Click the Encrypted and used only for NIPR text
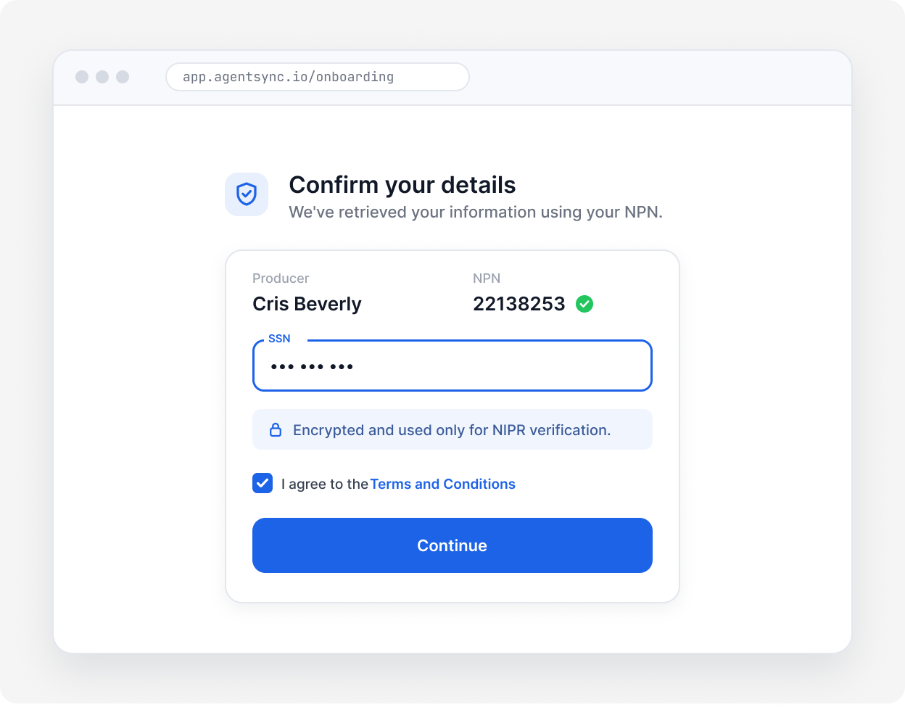Screen dimensions: 905x718 452,430
